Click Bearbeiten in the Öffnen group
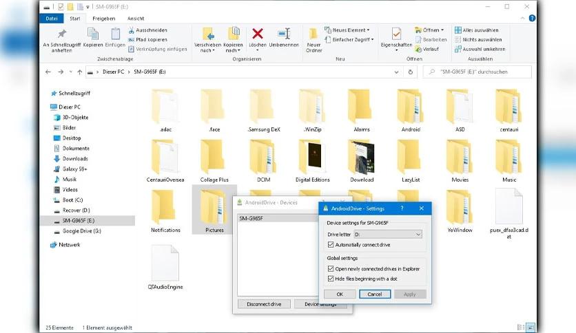The width and height of the screenshot is (576, 333). [x=431, y=40]
